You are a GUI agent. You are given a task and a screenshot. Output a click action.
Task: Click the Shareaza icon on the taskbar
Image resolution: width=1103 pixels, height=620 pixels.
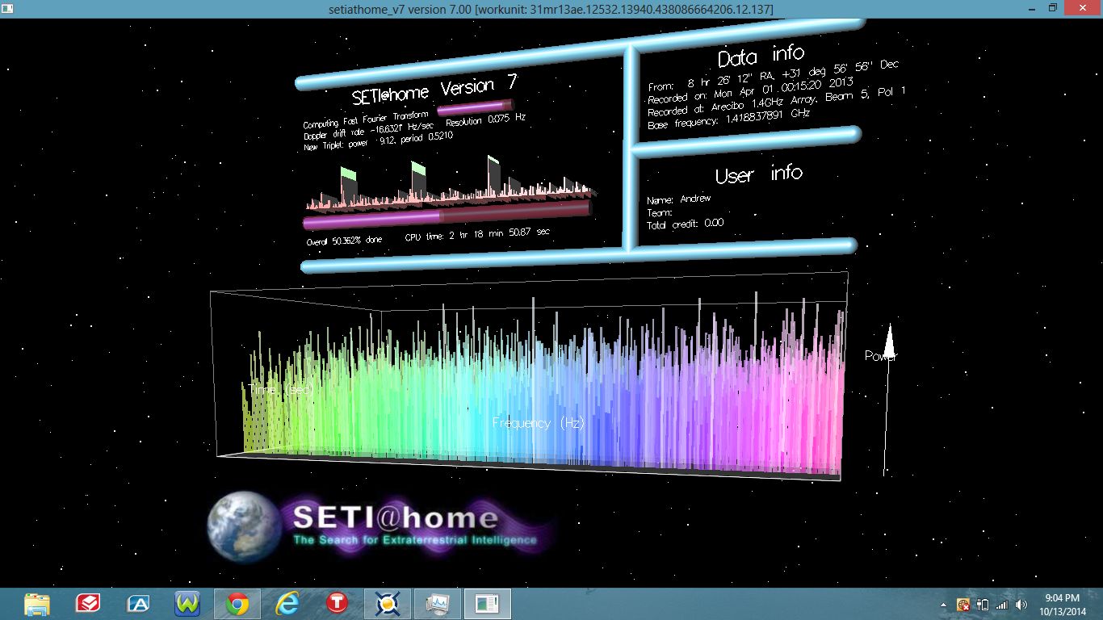pos(87,603)
